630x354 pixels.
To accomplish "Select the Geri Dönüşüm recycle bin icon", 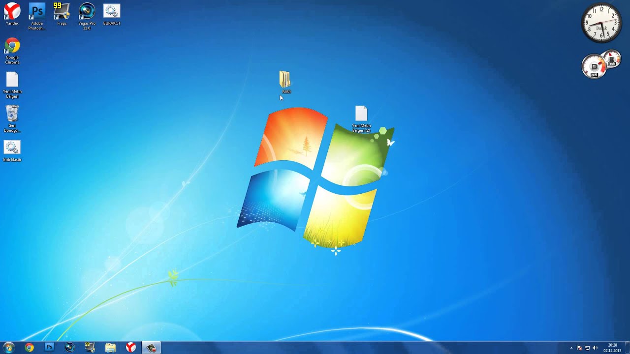I will click(x=12, y=119).
